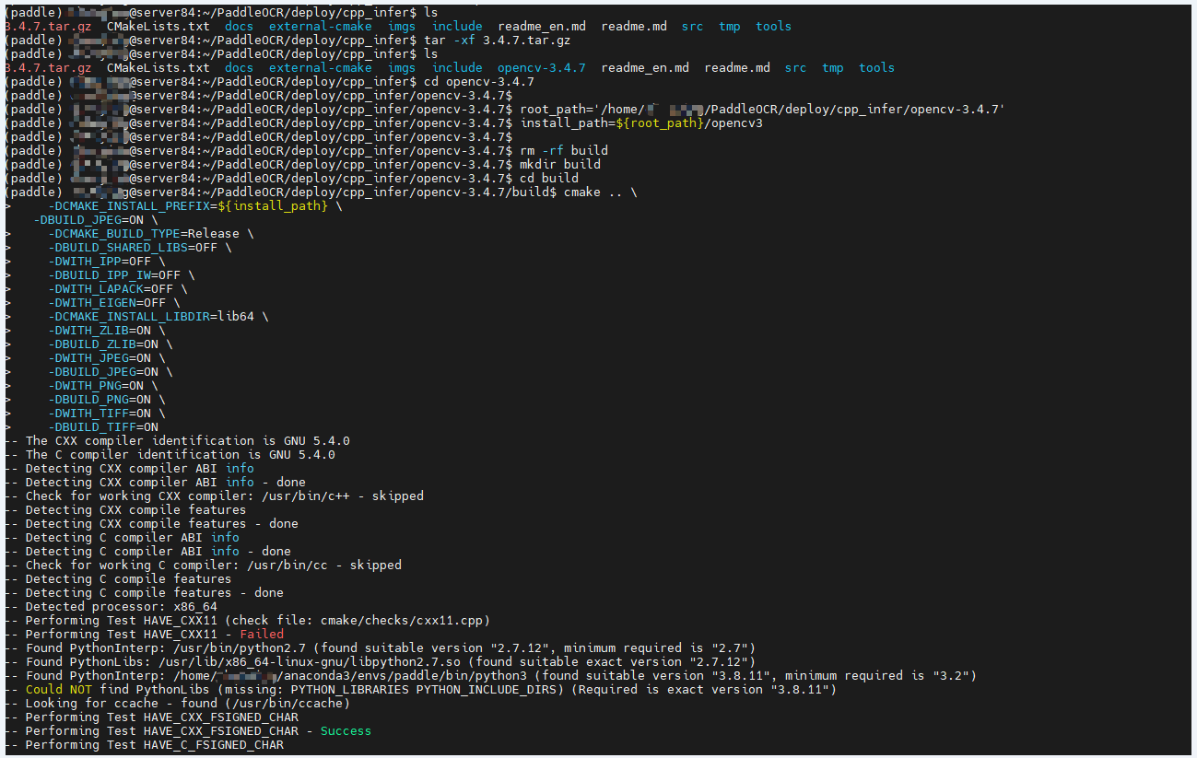Click the 'cmake .. \' command
1197x758 pixels.
(x=600, y=192)
